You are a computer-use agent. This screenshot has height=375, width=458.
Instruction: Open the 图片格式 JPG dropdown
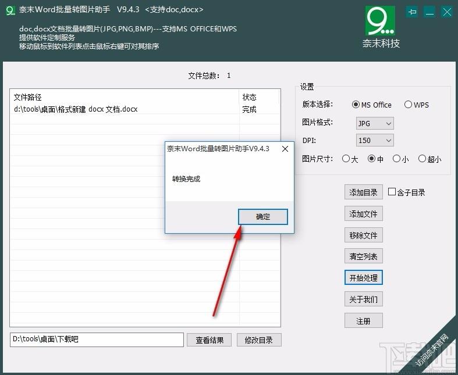(375, 123)
